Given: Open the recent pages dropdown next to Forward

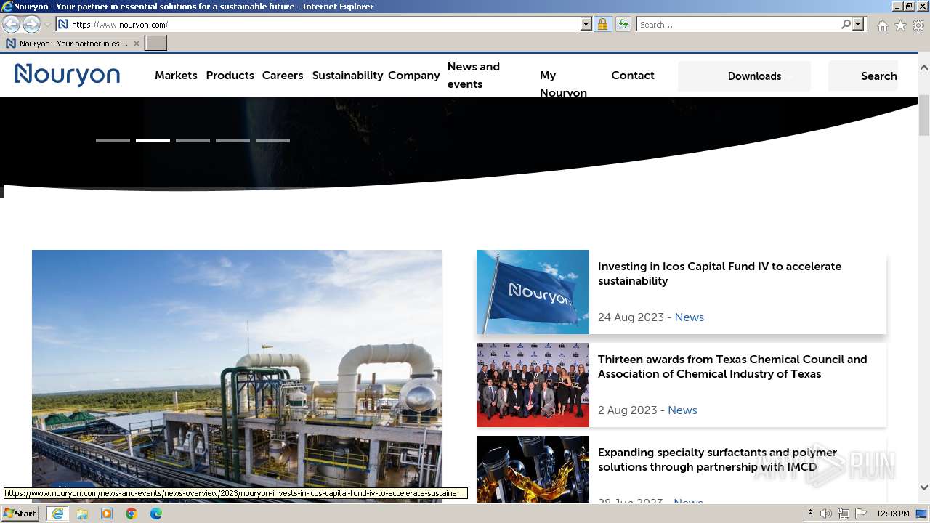Looking at the screenshot, I should [47, 25].
